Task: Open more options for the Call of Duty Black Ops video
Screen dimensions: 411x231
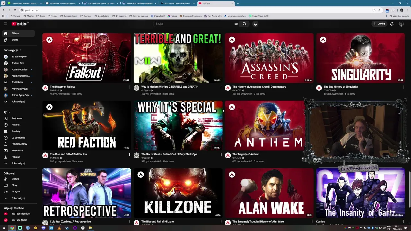Action: tap(221, 154)
